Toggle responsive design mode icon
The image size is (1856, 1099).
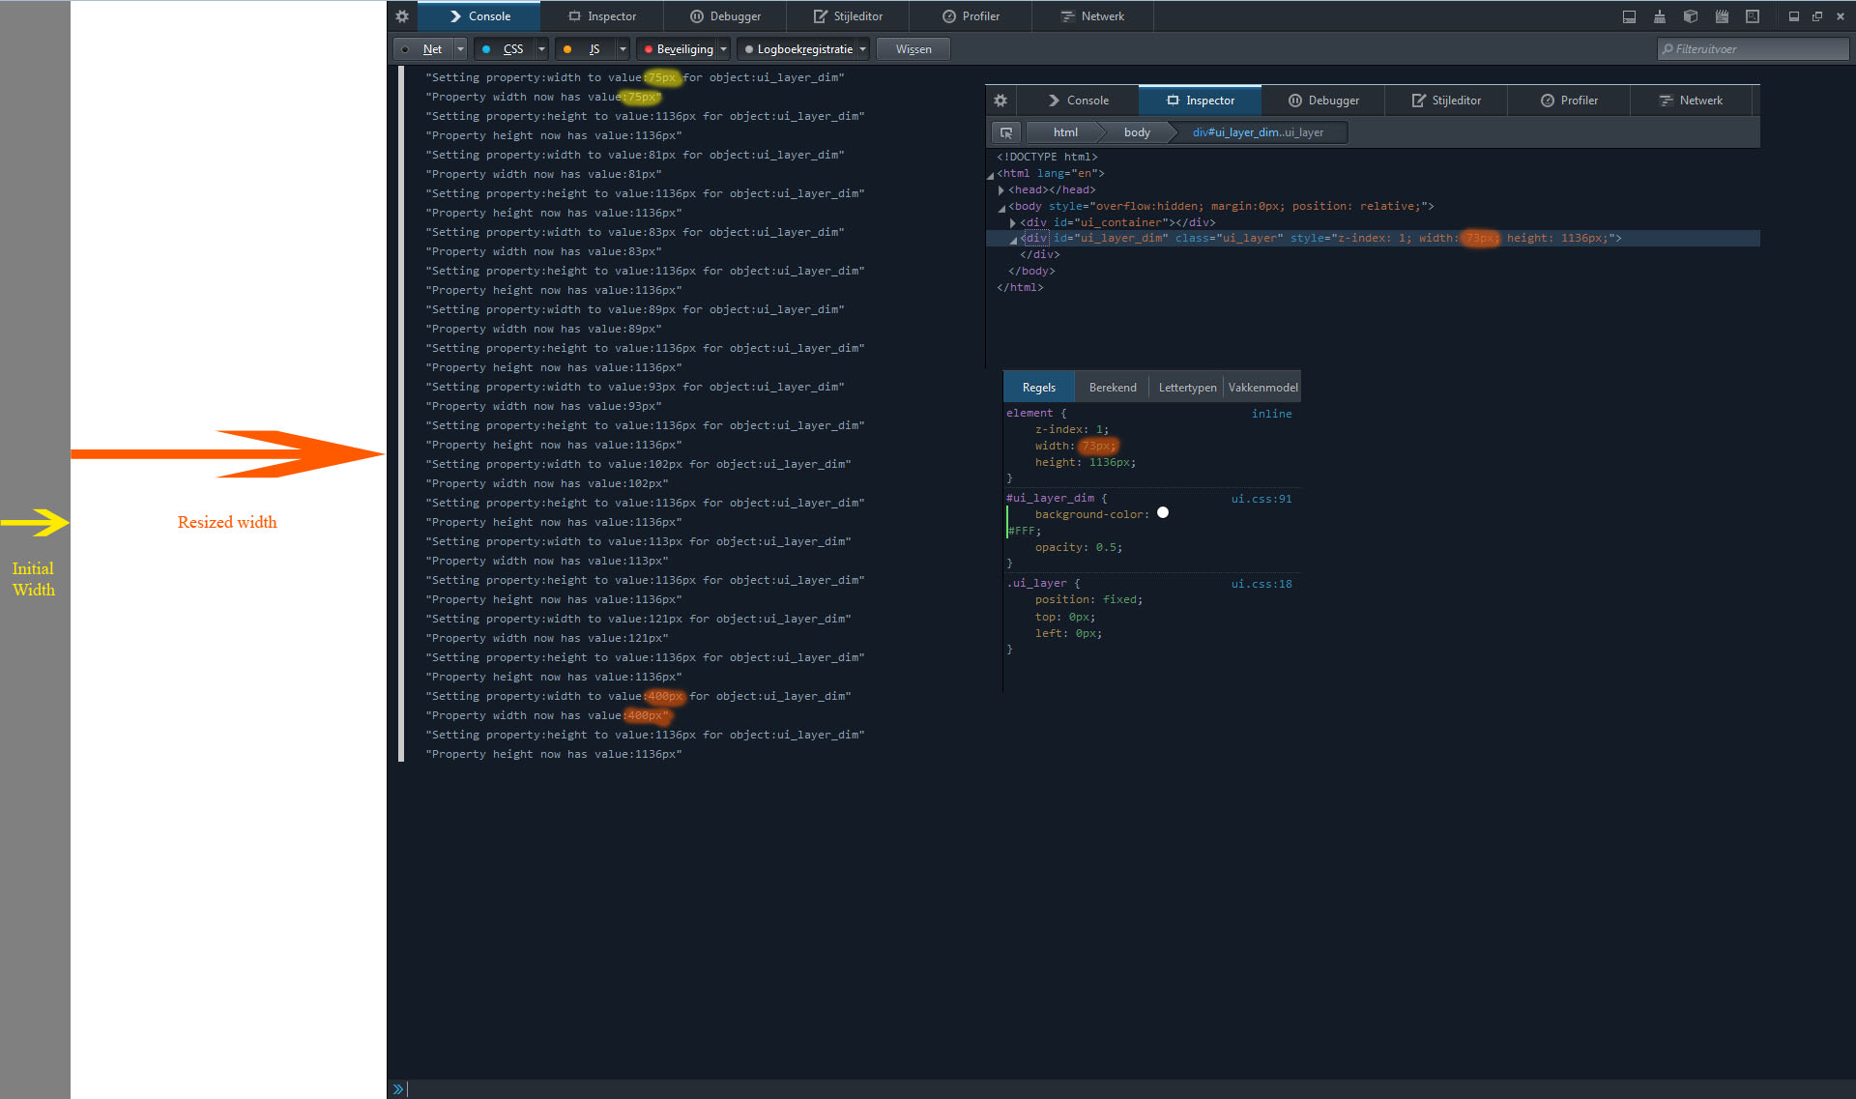pos(1753,16)
